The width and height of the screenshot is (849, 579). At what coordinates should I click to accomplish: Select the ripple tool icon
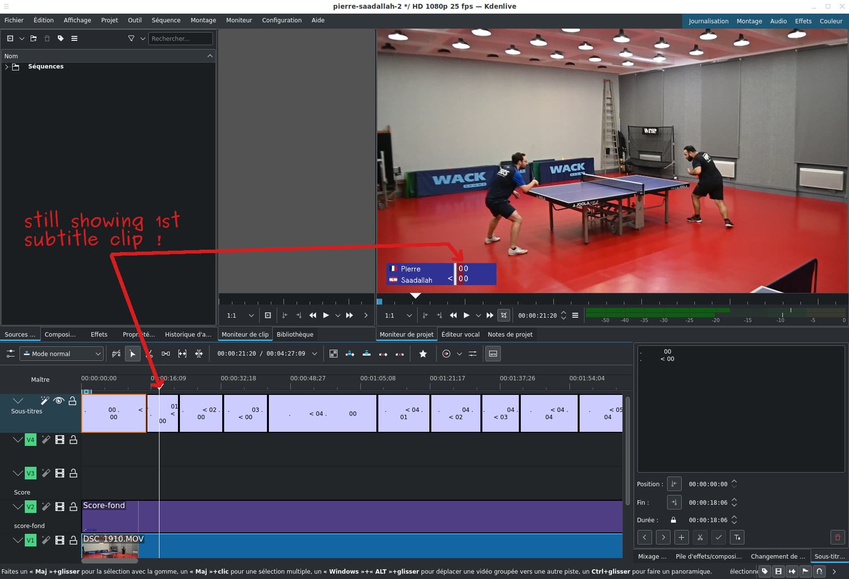pos(199,354)
